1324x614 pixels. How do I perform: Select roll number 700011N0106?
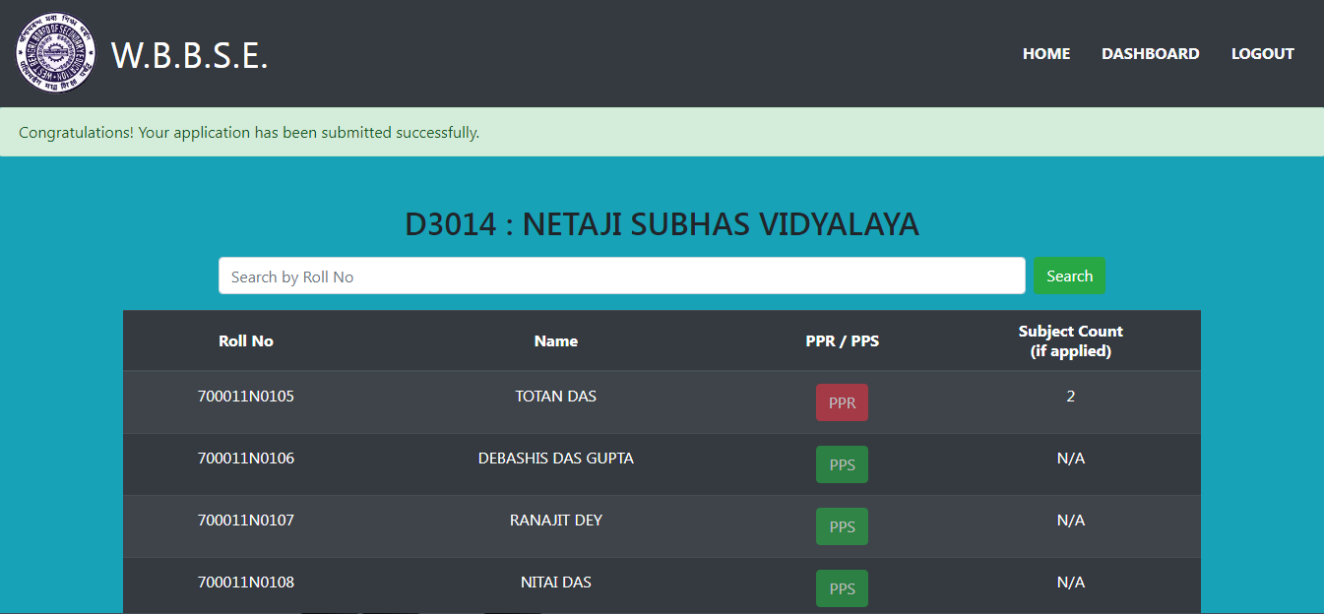246,459
